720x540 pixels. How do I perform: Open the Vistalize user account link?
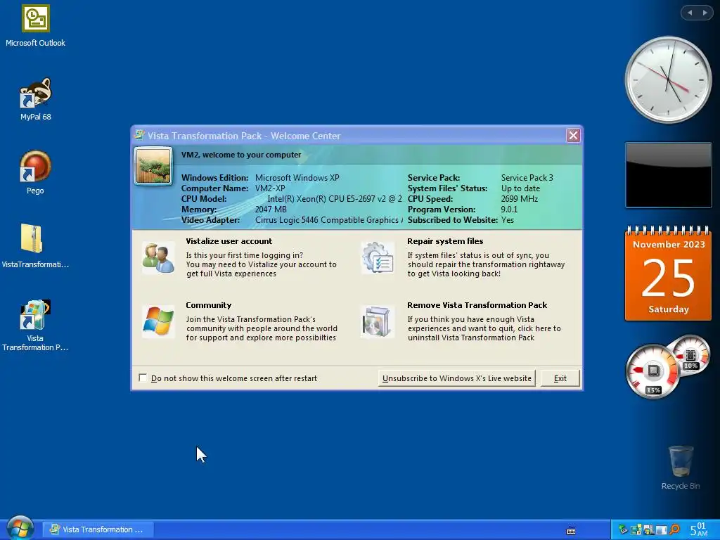[229, 241]
